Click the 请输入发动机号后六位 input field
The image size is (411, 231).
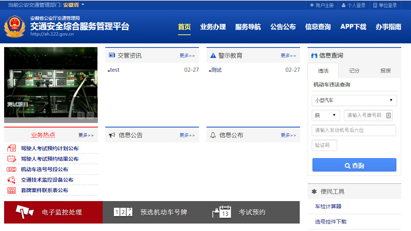coord(354,130)
